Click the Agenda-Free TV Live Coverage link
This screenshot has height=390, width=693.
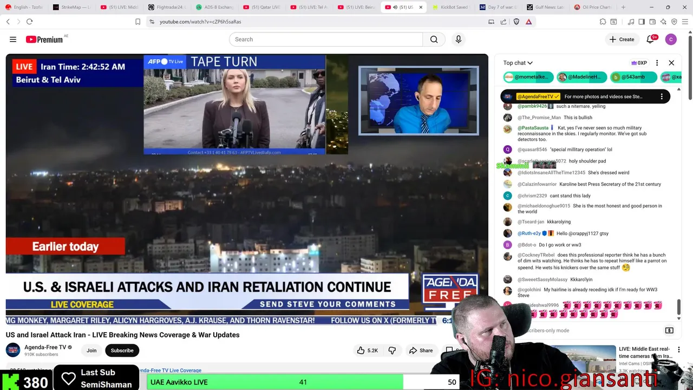click(x=170, y=370)
